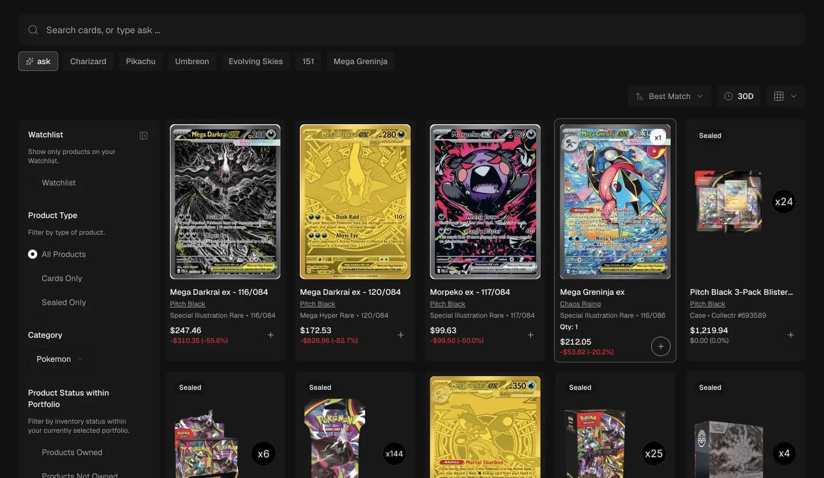The image size is (824, 478).
Task: Click the x24 quantity badge
Action: (x=783, y=202)
